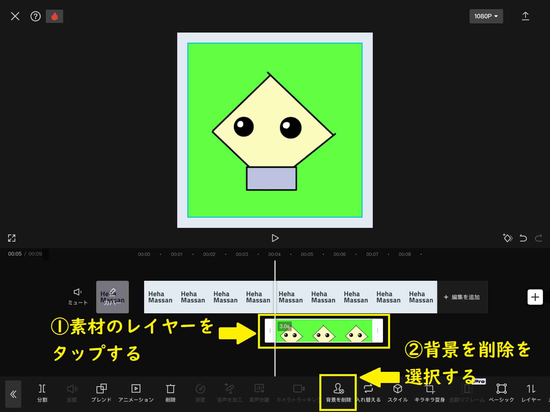Expand the 3.0s duration label on the clip
The image size is (550, 412).
click(x=284, y=326)
